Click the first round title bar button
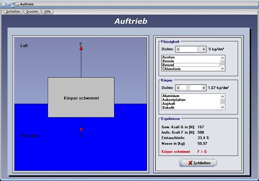Image resolution: width=259 pixels, height=181 pixels. tap(4, 4)
